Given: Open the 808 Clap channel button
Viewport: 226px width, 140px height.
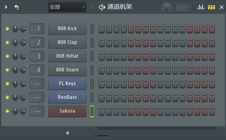Looking at the screenshot, I should tap(67, 42).
